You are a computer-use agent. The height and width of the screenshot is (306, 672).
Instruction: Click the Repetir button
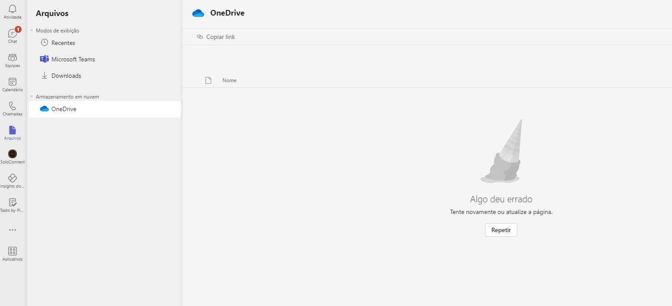pyautogui.click(x=501, y=230)
